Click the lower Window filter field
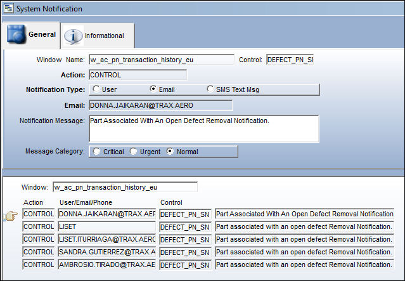Viewport: 405px width, 281px height. point(125,187)
